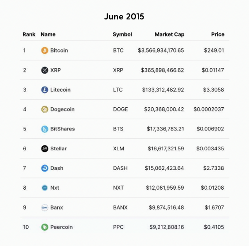Click the Symbol column header

(122, 34)
